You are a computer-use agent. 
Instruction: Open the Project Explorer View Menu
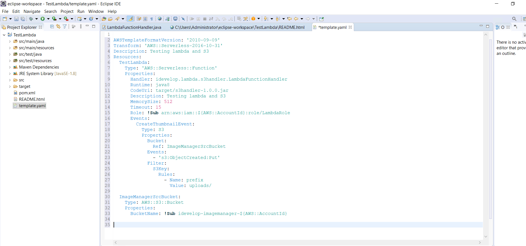click(x=81, y=26)
